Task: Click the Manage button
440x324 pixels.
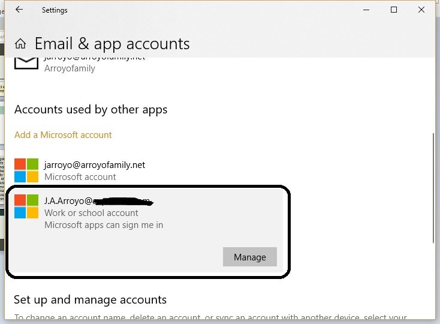Action: (250, 257)
